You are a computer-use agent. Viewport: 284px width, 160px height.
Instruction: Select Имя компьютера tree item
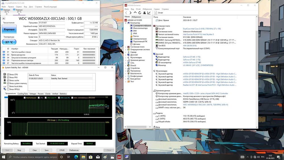(140, 28)
